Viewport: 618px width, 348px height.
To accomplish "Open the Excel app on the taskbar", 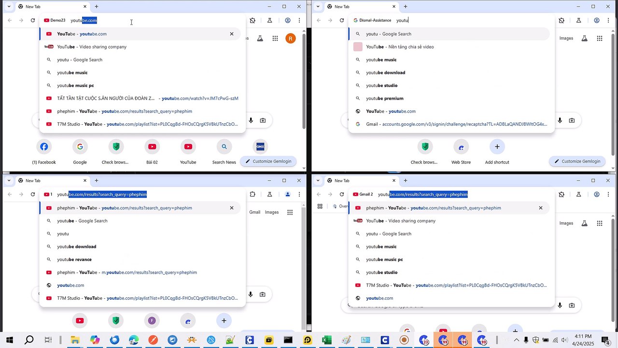I will (327, 340).
